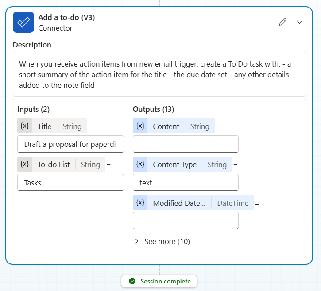This screenshot has width=321, height=291.
Task: Click the To-do List Tasks field
Action: (71, 182)
